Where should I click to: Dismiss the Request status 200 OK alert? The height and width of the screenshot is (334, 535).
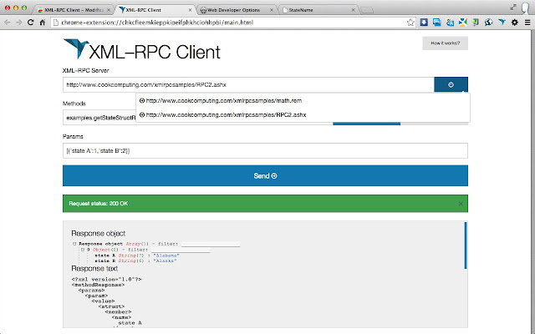pos(461,204)
